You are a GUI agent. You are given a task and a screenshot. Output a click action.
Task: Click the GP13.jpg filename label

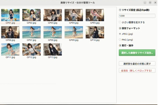(x=52, y=57)
